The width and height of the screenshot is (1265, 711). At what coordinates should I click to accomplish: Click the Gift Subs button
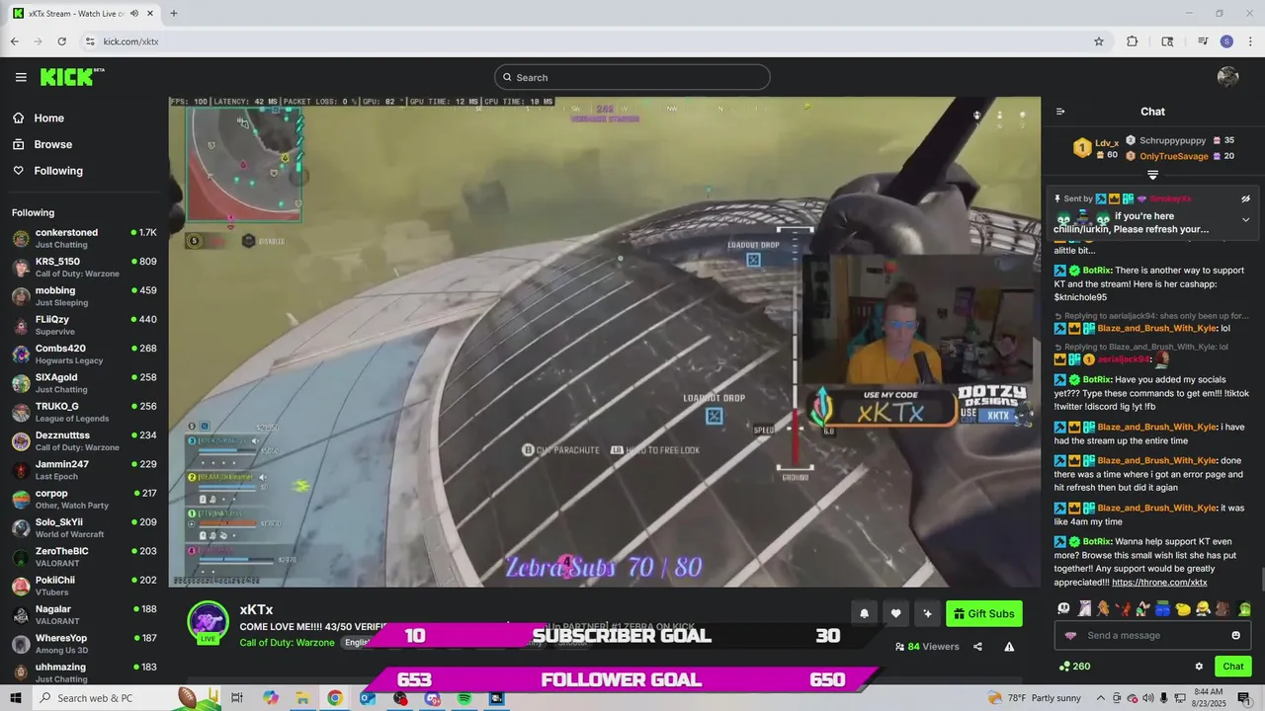click(984, 613)
